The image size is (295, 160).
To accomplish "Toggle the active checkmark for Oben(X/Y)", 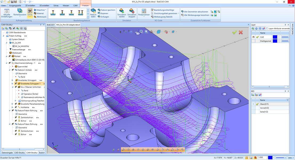I will click(x=257, y=104).
